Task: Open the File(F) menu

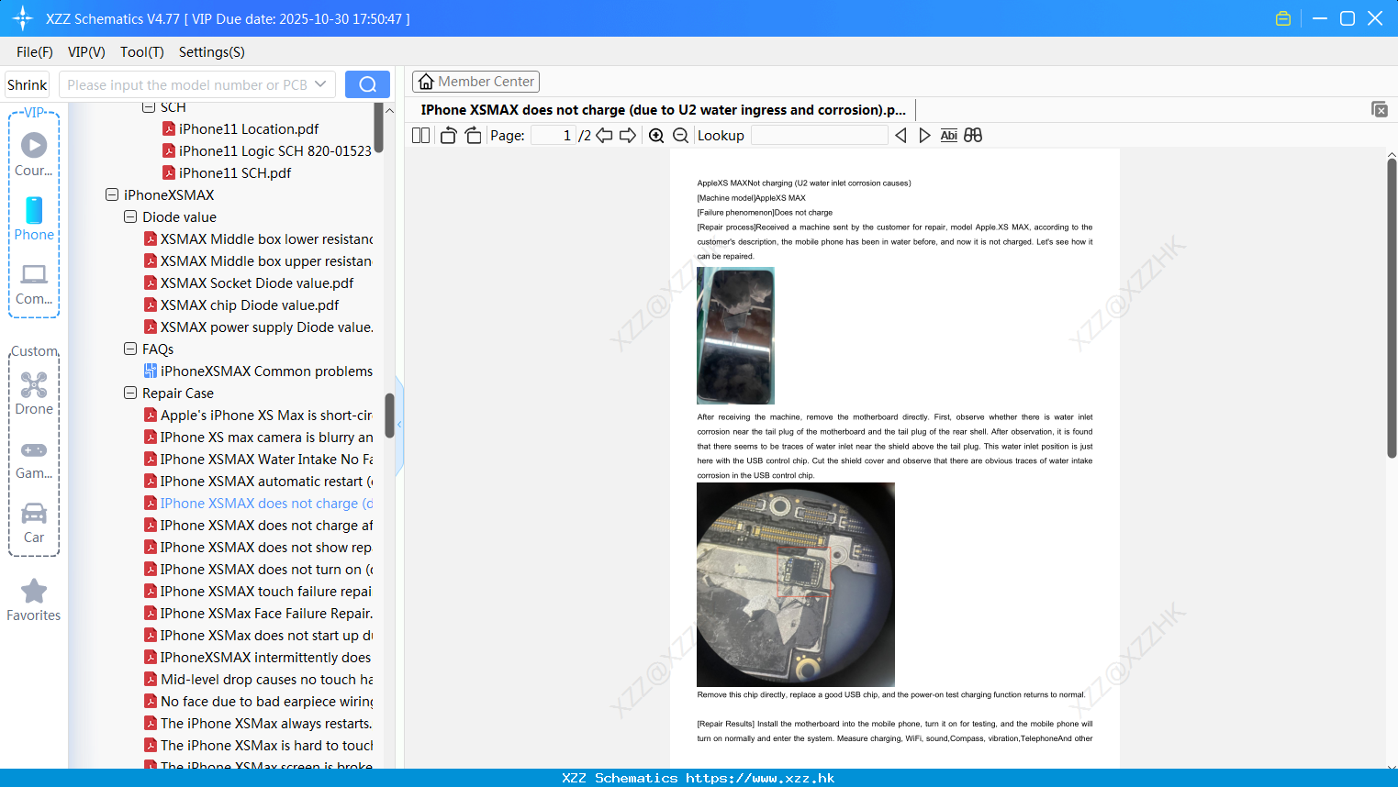Action: [x=35, y=52]
